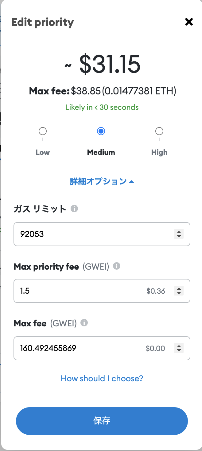Open the How should I choose link
Image resolution: width=202 pixels, height=451 pixels.
[x=102, y=378]
